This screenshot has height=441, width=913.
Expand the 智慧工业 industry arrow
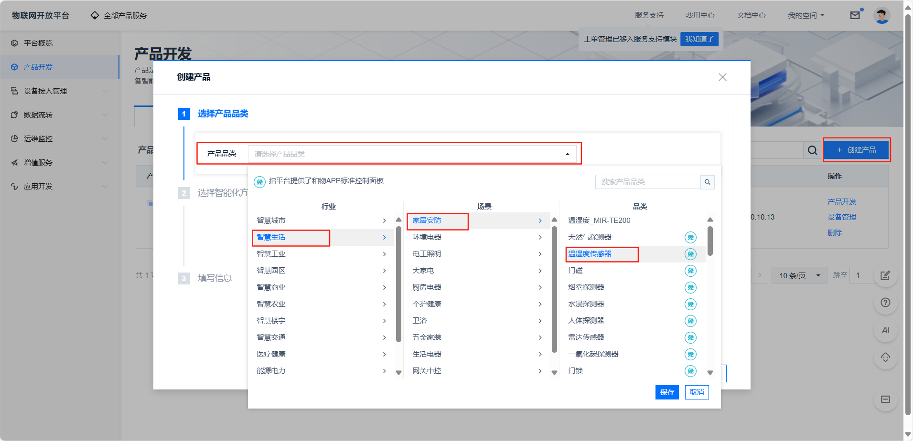point(384,253)
